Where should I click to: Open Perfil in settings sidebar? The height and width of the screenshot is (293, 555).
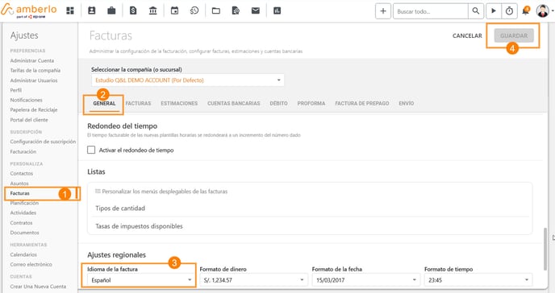click(x=16, y=90)
